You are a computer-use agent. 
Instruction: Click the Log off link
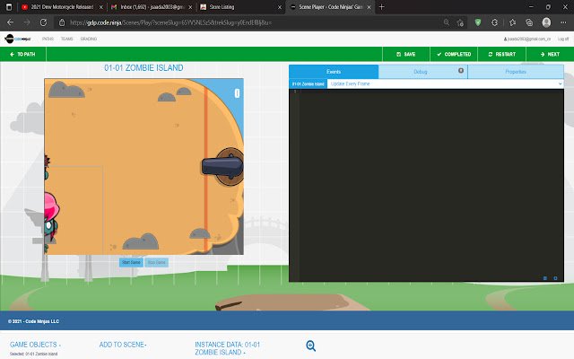click(x=563, y=39)
